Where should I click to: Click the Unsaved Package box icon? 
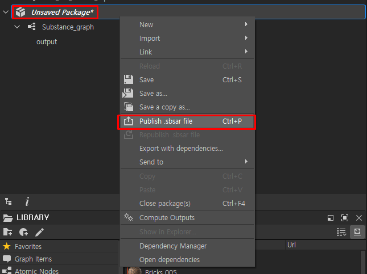click(x=20, y=12)
